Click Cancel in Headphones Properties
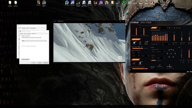Screen dimensions: 192x108 pyautogui.click(x=40, y=63)
